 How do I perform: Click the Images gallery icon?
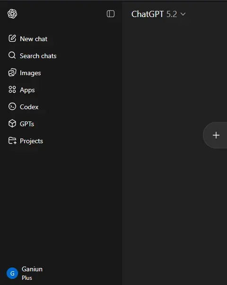pos(12,72)
